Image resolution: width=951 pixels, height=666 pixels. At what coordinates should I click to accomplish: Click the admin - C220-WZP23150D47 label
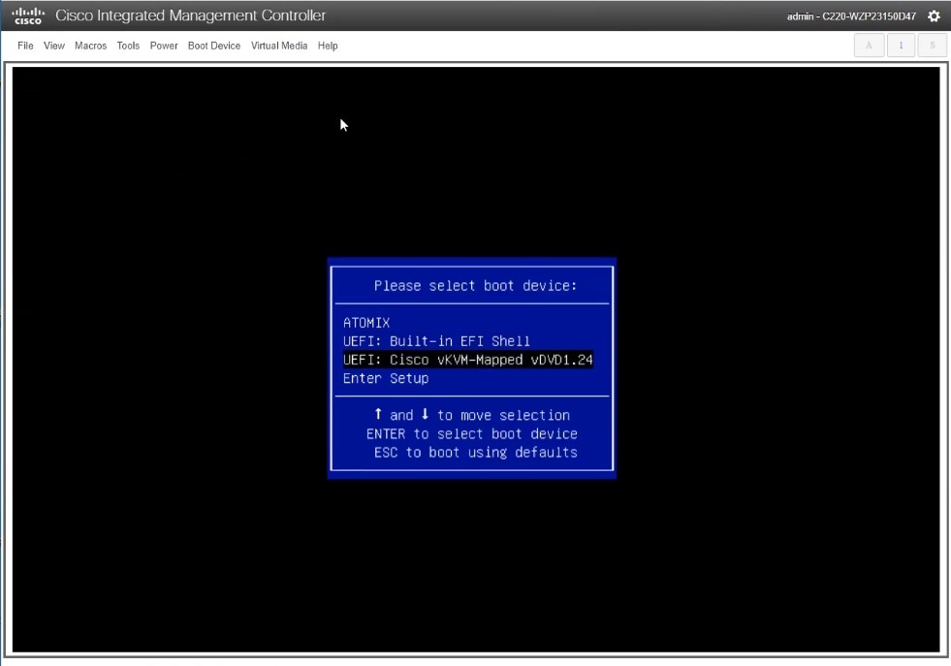(851, 16)
